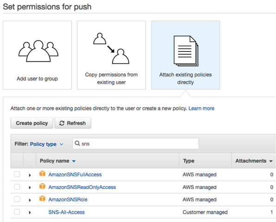Click AWS managed type in AmazonSNSFullAccess row
Viewport: 276px width, 222px height.
200,174
